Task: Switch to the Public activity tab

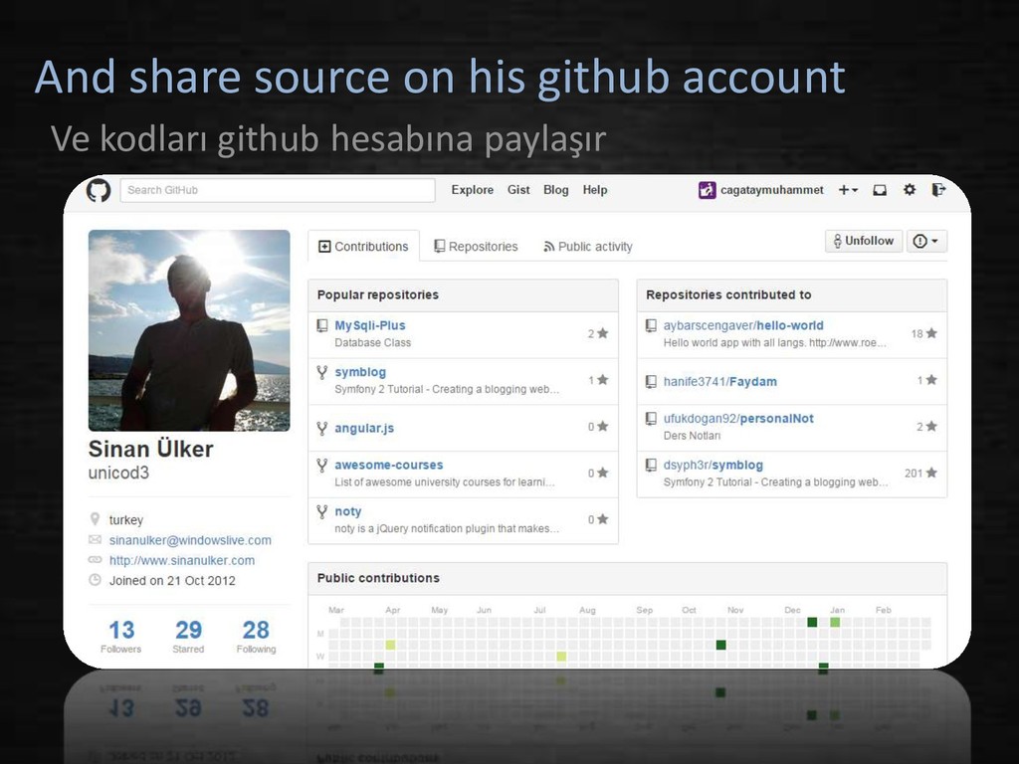Action: pos(587,247)
